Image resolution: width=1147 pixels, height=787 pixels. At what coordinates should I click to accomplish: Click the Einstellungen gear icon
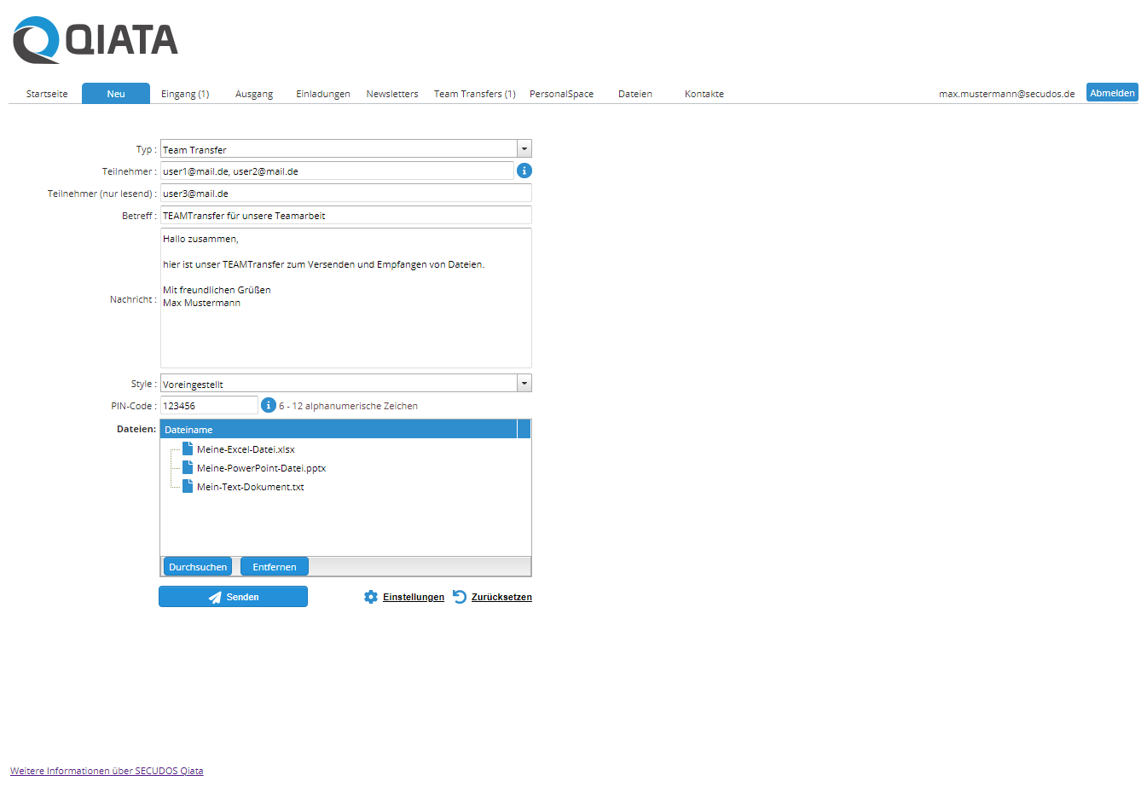[x=371, y=597]
